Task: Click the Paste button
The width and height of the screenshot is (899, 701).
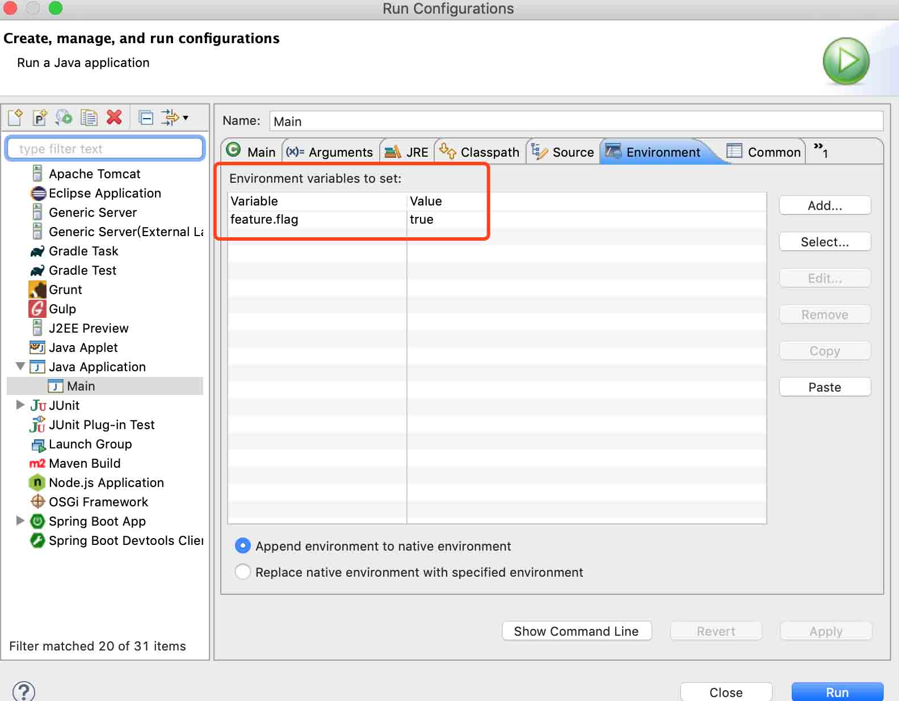Action: 825,387
